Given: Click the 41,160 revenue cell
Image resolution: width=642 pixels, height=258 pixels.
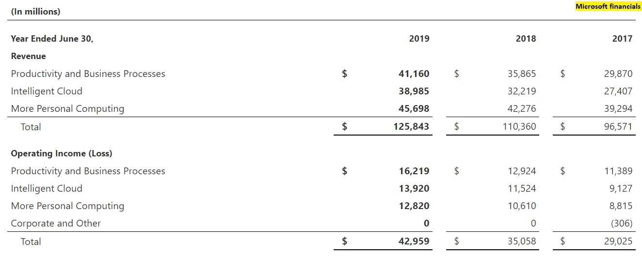Looking at the screenshot, I should pyautogui.click(x=414, y=74).
